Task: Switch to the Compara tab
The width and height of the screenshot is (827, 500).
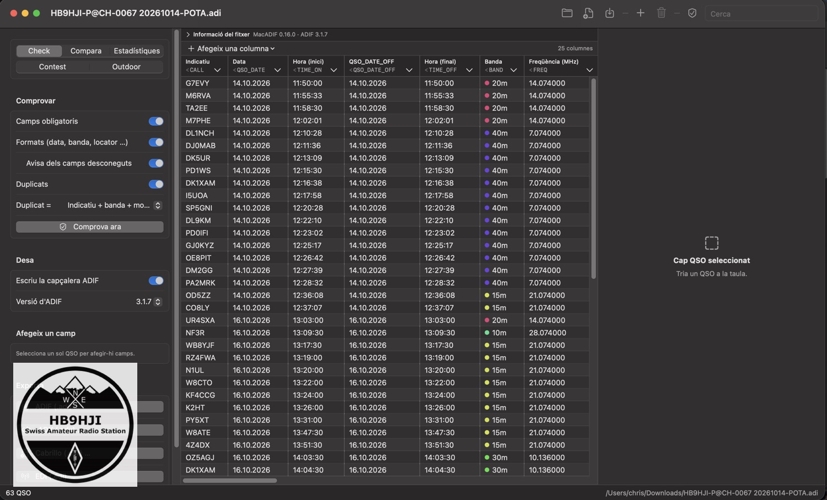Action: [86, 51]
